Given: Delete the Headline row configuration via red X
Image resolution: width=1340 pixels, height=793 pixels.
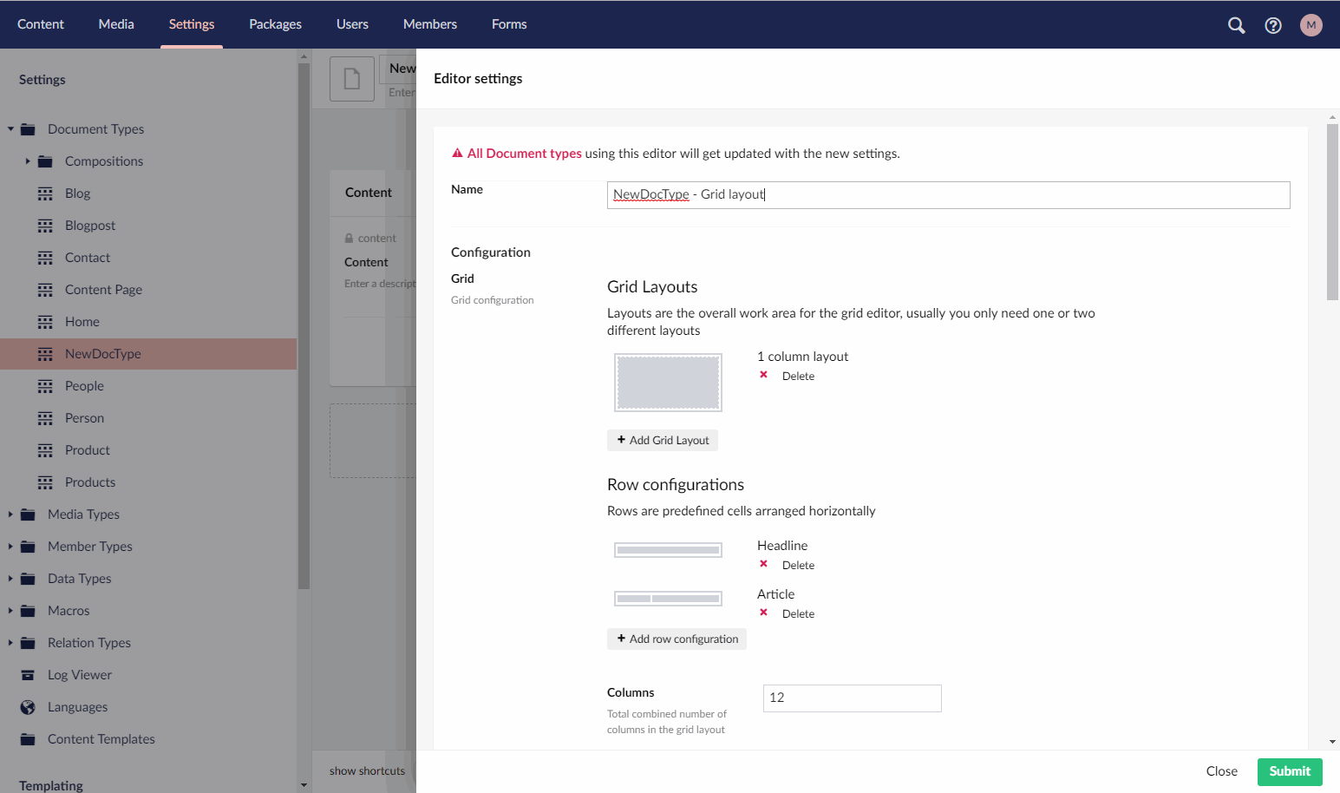Looking at the screenshot, I should pyautogui.click(x=763, y=564).
